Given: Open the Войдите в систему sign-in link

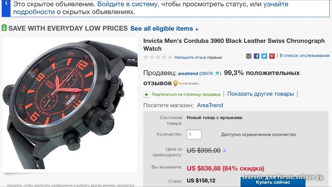Looking at the screenshot, I should pos(127,4).
